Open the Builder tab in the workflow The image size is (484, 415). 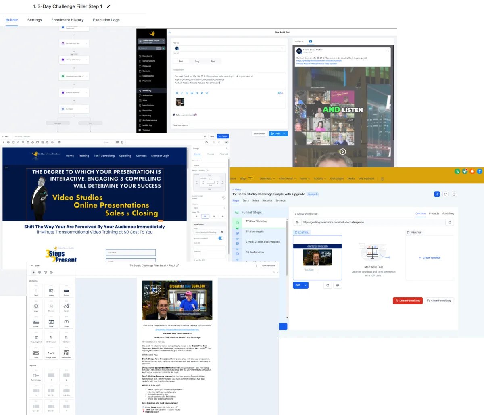12,20
